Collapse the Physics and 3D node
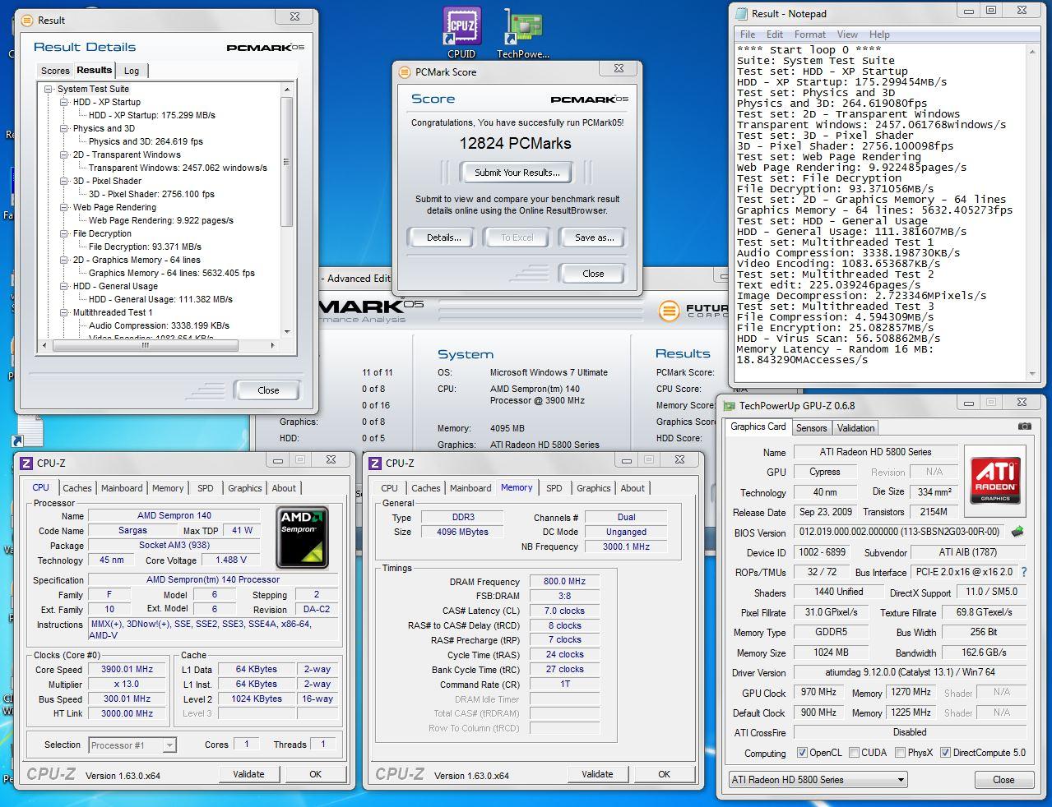The height and width of the screenshot is (807, 1052). [x=65, y=128]
